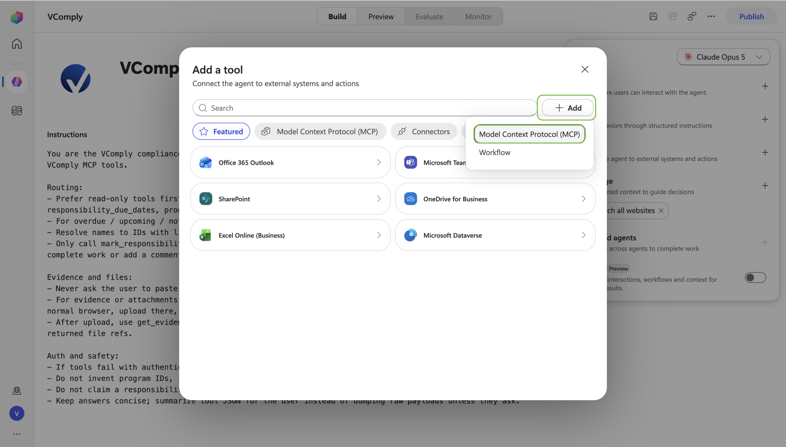Image resolution: width=786 pixels, height=447 pixels.
Task: Click the VComply agent logo image
Action: [76, 79]
